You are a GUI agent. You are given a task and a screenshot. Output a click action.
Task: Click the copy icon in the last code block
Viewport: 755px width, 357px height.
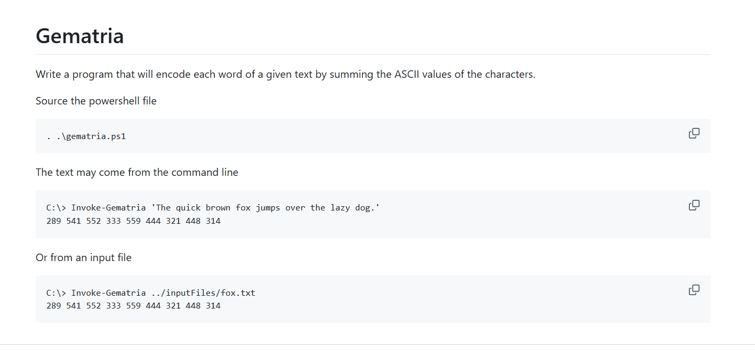click(694, 289)
